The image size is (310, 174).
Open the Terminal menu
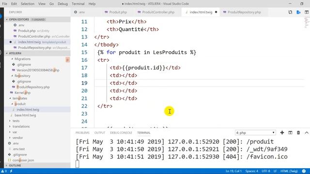click(x=78, y=4)
